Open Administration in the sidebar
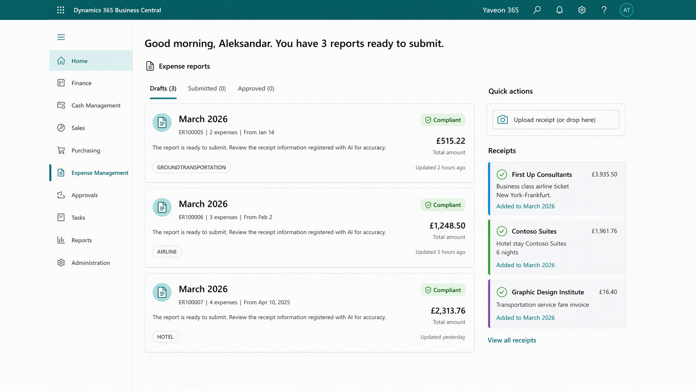 coord(91,262)
